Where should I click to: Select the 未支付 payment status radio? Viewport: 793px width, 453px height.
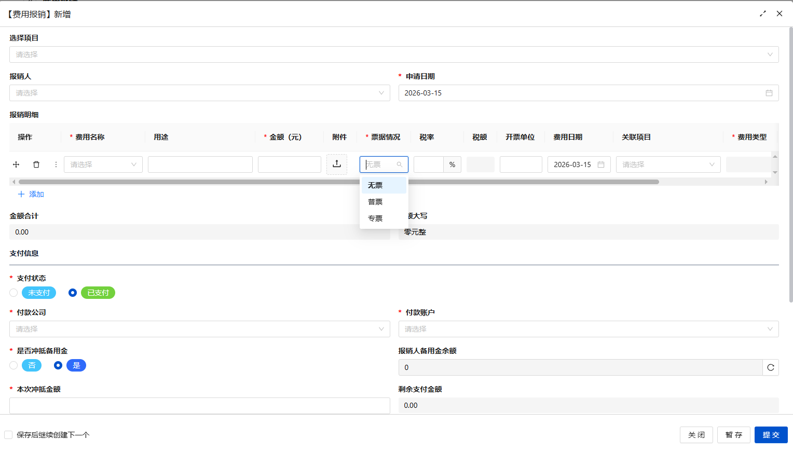click(x=14, y=293)
